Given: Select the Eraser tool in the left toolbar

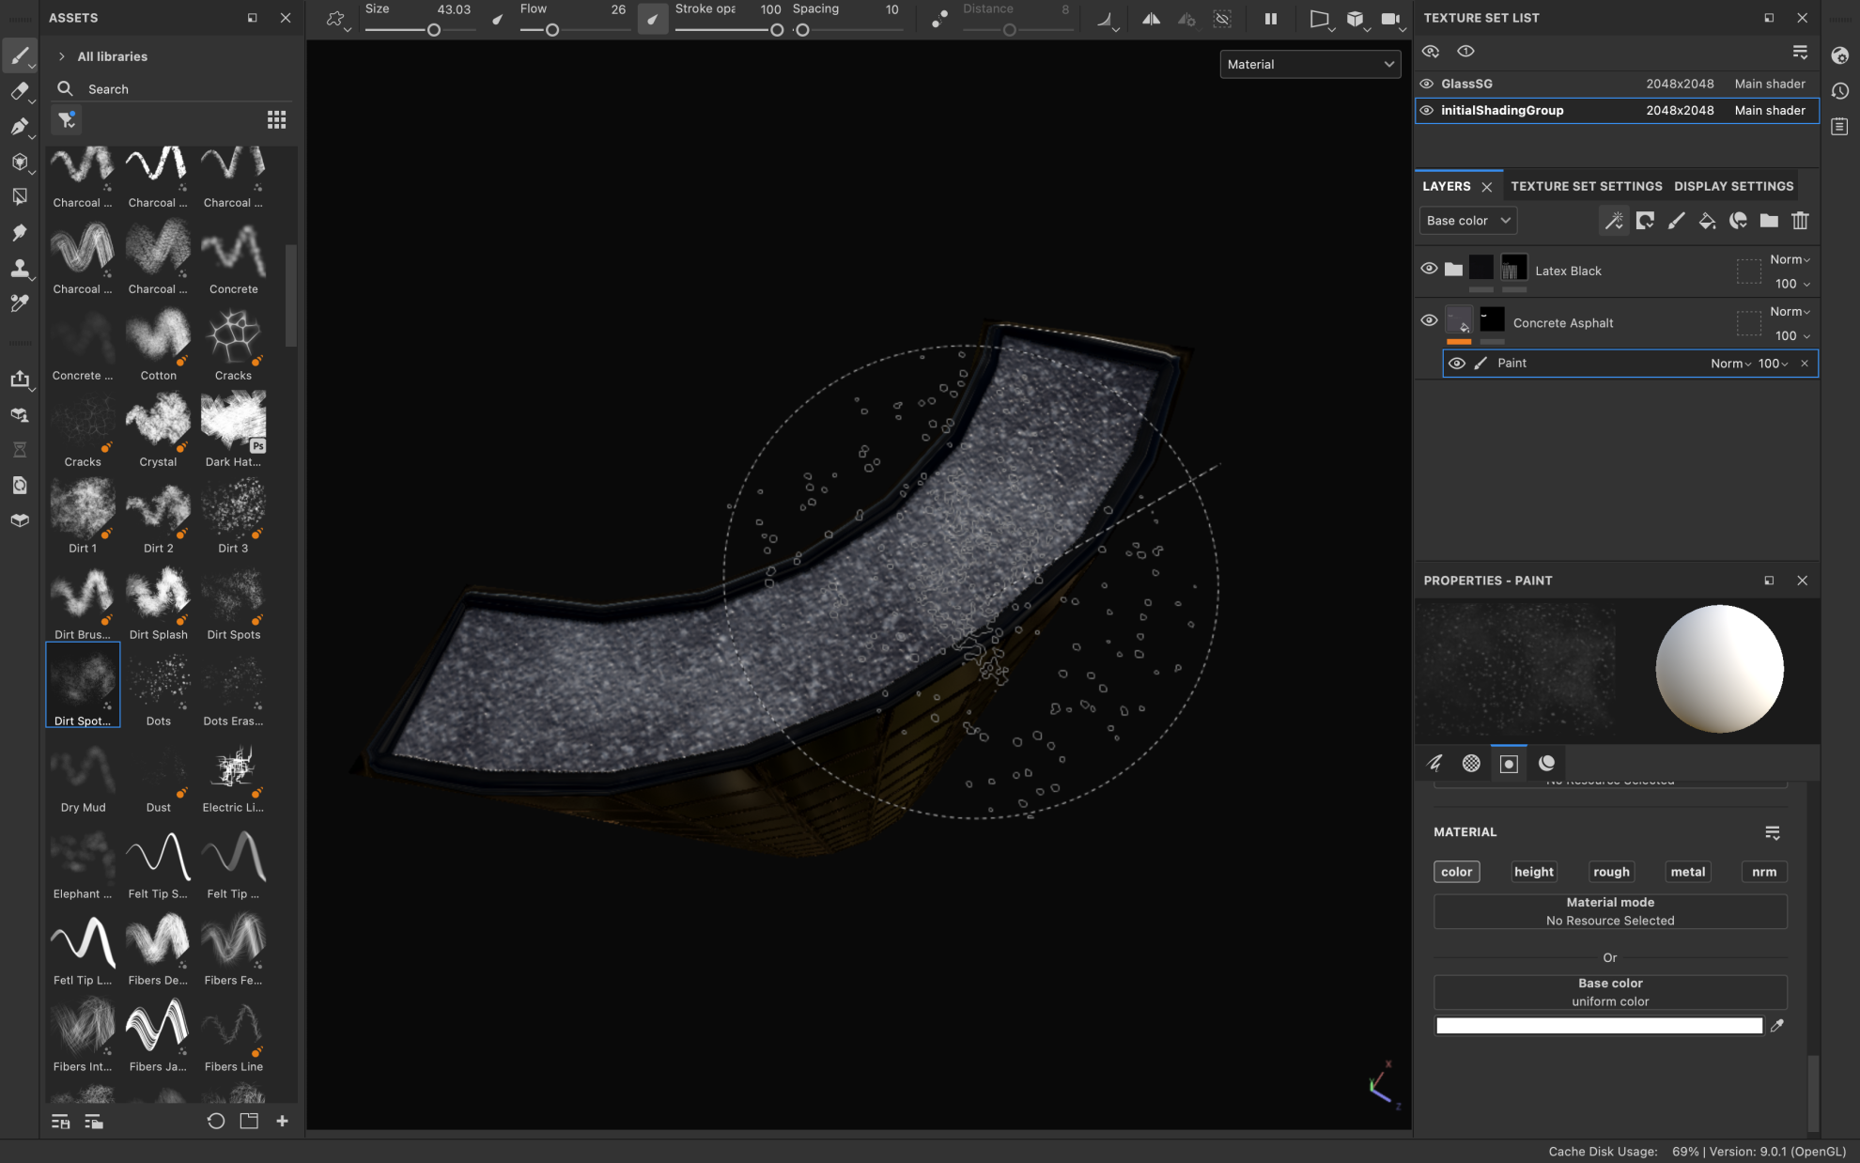Looking at the screenshot, I should point(21,91).
